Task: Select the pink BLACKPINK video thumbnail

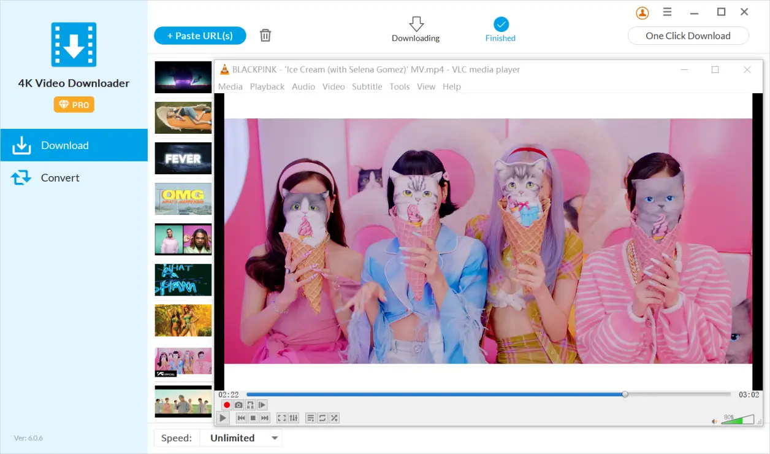Action: [x=183, y=362]
